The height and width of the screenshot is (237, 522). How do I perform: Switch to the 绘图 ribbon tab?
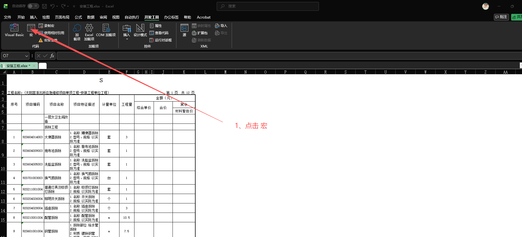point(46,17)
